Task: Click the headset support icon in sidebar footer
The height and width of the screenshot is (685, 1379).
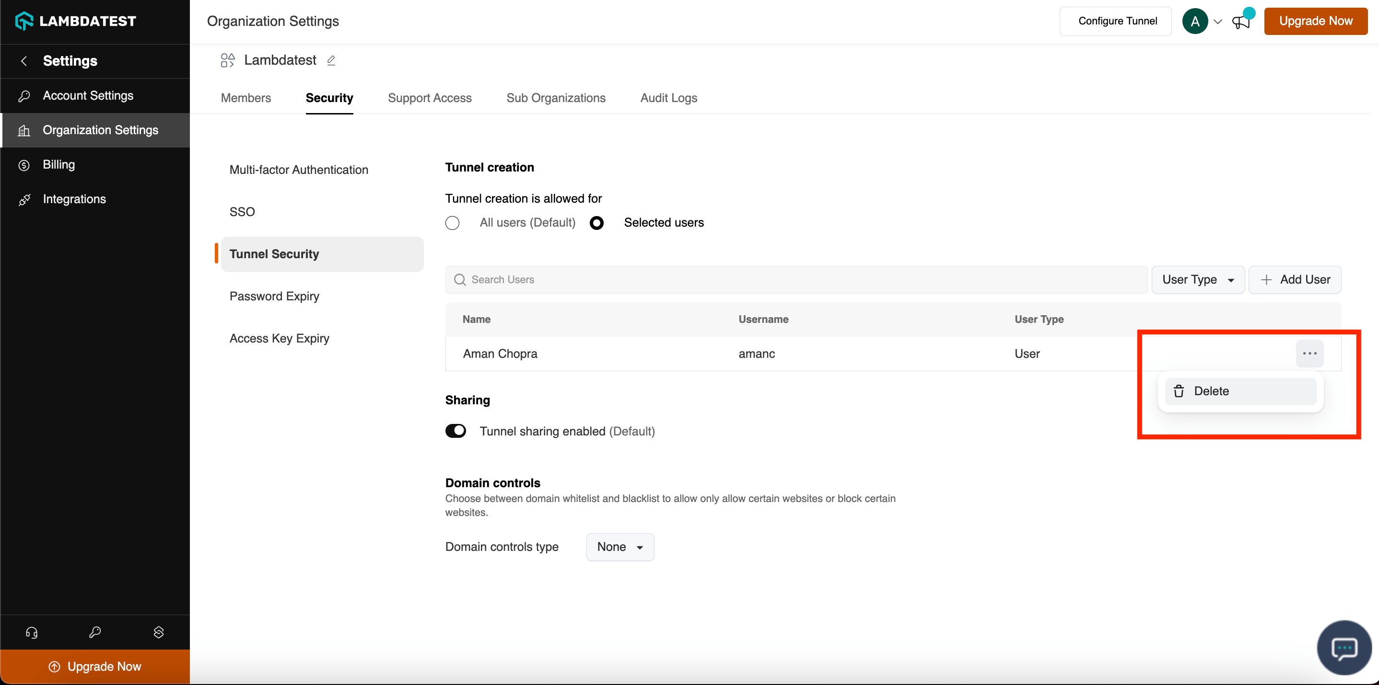Action: [x=32, y=633]
